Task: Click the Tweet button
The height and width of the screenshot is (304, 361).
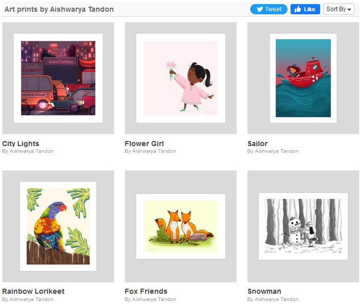Action: pyautogui.click(x=269, y=9)
